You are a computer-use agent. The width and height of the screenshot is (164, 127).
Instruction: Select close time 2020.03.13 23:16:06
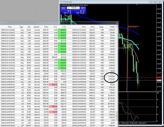tap(79, 57)
